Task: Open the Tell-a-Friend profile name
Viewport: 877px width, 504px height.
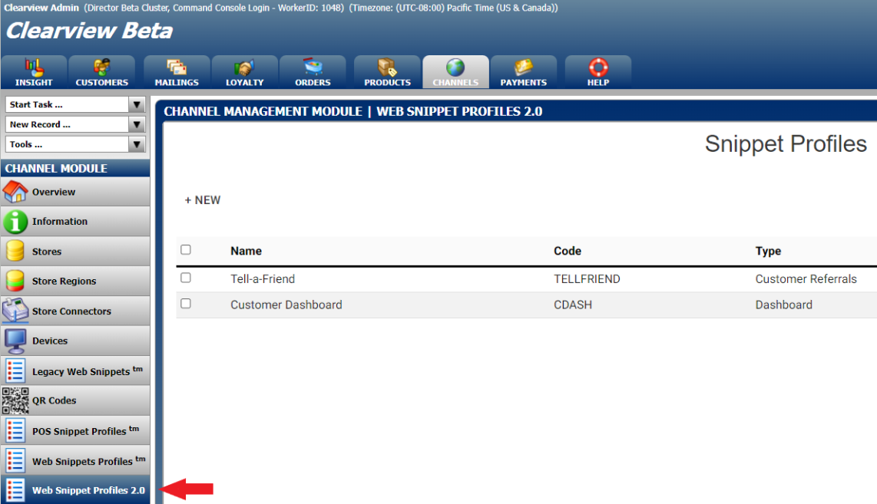Action: coord(263,279)
